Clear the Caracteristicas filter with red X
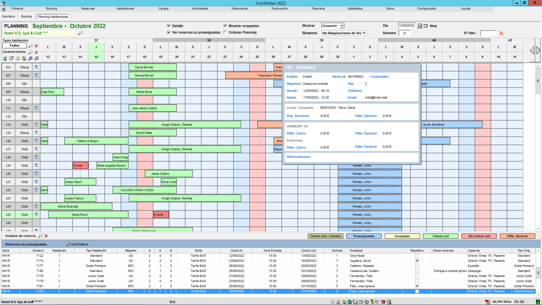Screen dimensions: 542x305 [x=36, y=52]
